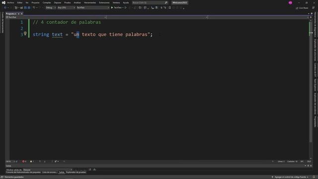Click the split editor plus icon

tap(311, 17)
